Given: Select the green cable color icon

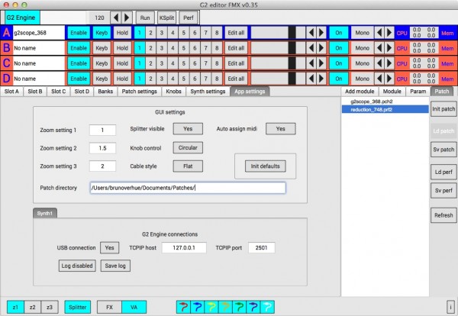Looking at the screenshot, I should click(240, 307).
